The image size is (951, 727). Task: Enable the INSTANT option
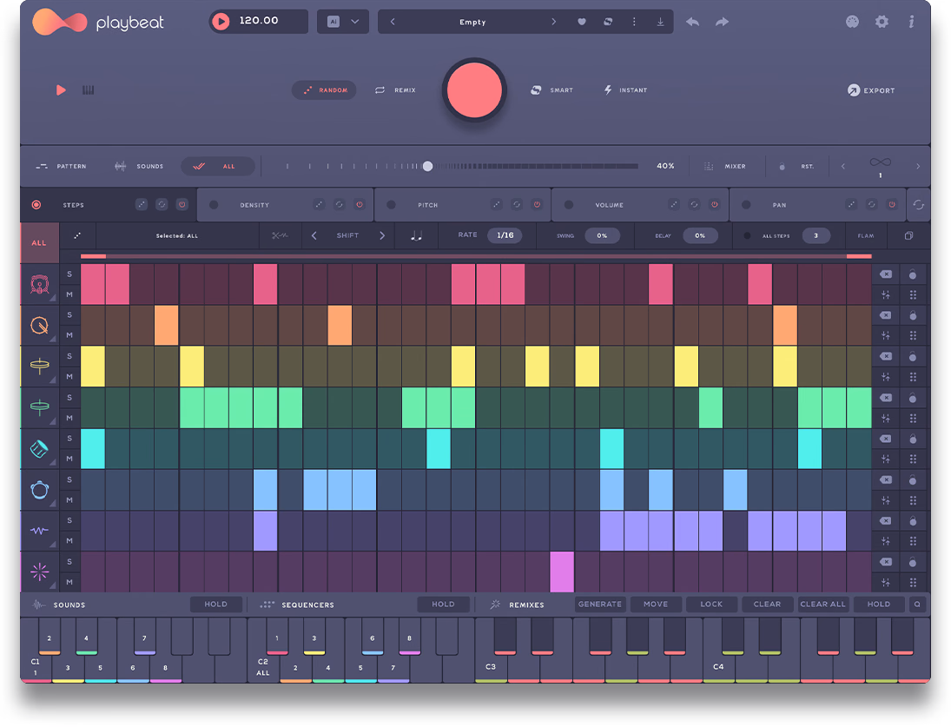[x=625, y=89]
